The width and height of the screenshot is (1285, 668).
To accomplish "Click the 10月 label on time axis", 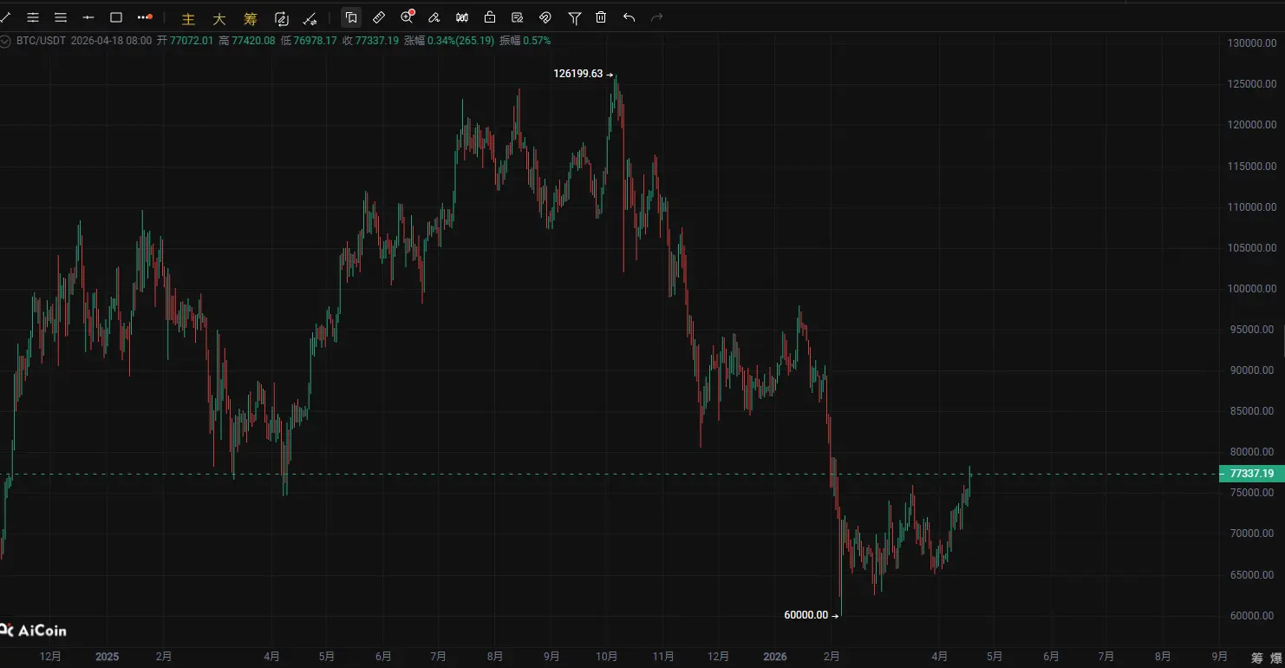I will [607, 657].
